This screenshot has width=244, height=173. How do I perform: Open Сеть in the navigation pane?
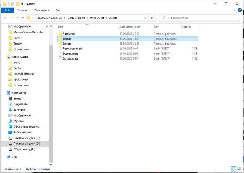pos(14,157)
